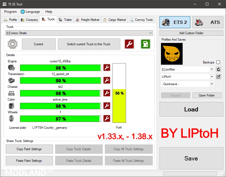Open the Cabin adjustment wrench tool

(x=107, y=106)
